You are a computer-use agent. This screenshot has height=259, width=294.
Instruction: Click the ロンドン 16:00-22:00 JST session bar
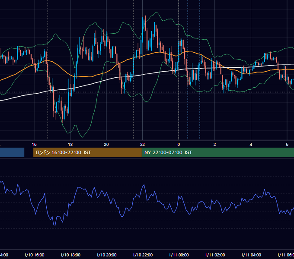[87, 152]
